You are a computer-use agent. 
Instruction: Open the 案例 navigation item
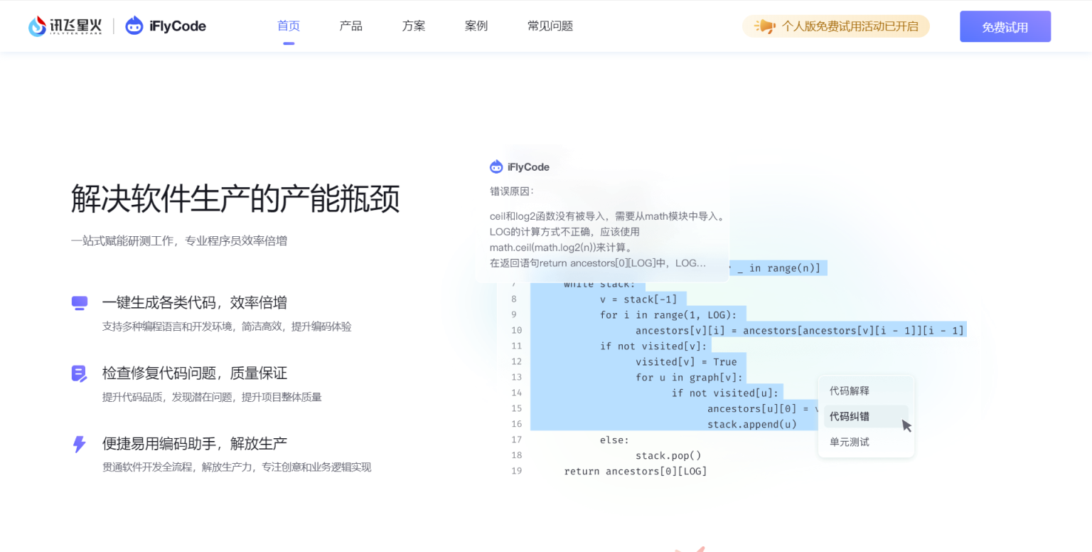476,26
